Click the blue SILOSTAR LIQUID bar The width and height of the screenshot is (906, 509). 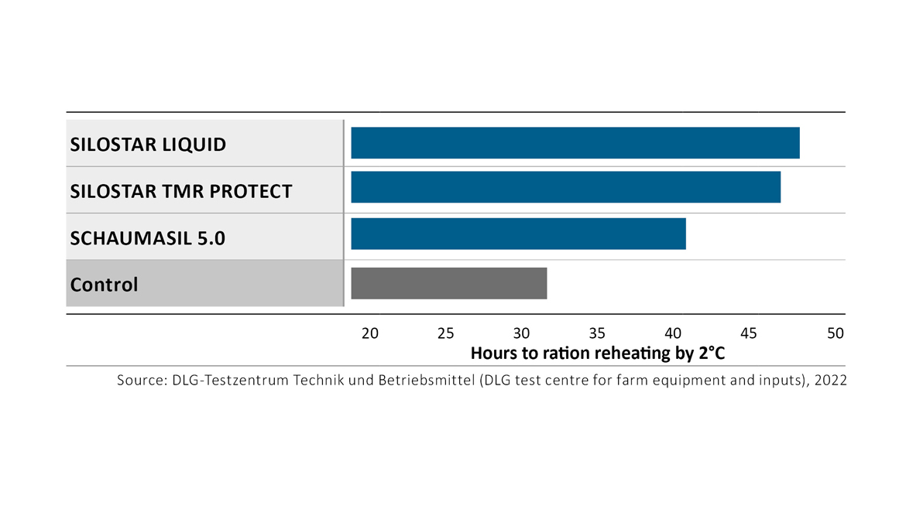(575, 143)
